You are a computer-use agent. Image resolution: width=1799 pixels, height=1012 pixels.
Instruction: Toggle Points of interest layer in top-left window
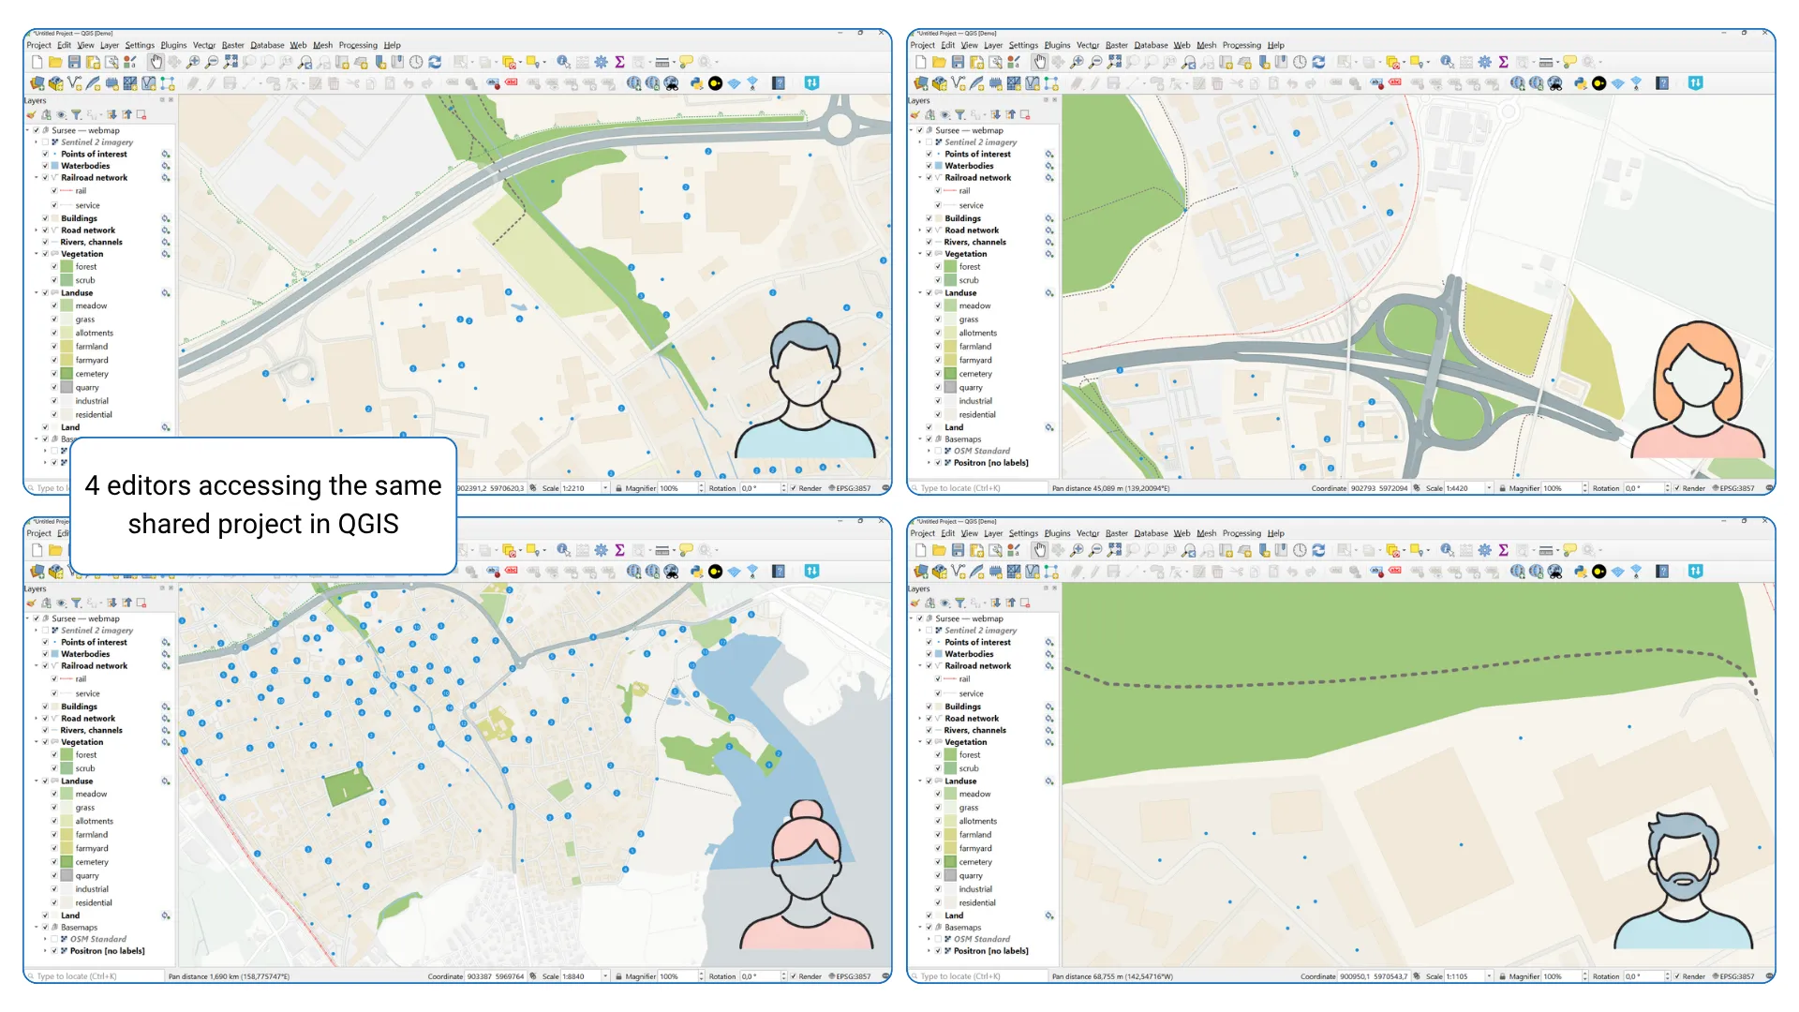tap(45, 155)
